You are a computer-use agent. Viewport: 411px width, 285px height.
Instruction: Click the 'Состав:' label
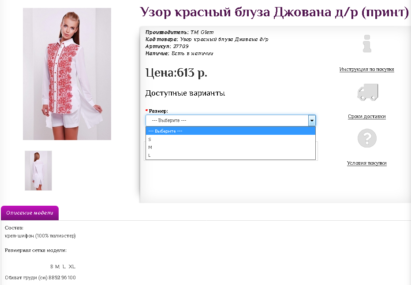click(14, 228)
